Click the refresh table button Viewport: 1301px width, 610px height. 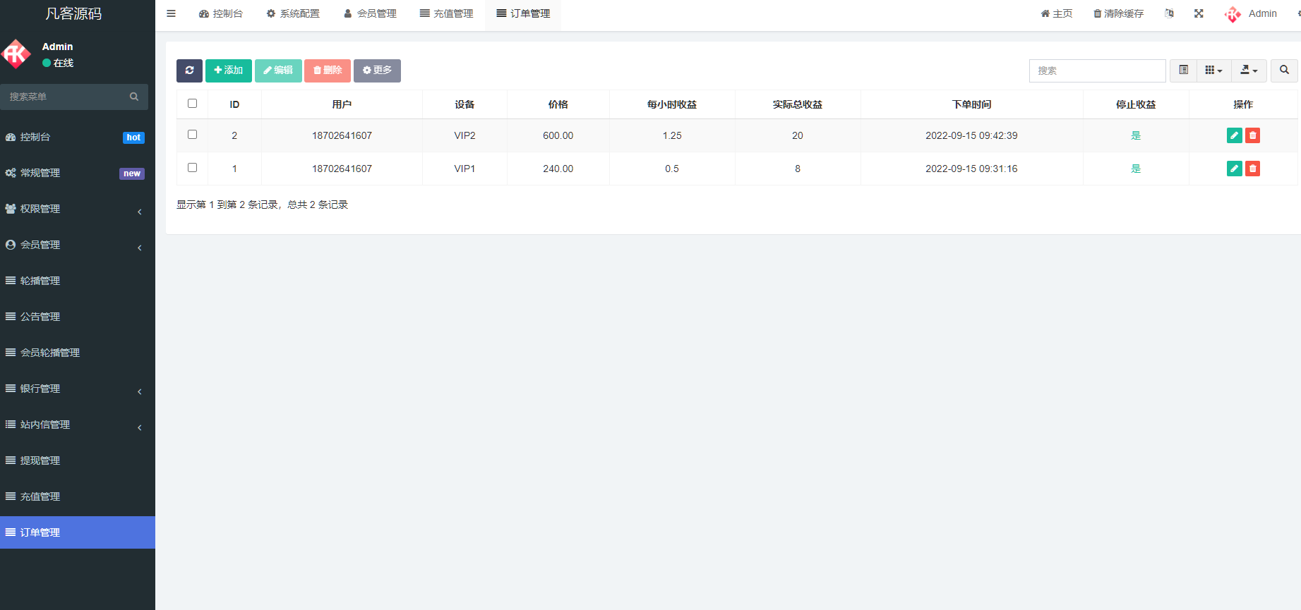189,71
